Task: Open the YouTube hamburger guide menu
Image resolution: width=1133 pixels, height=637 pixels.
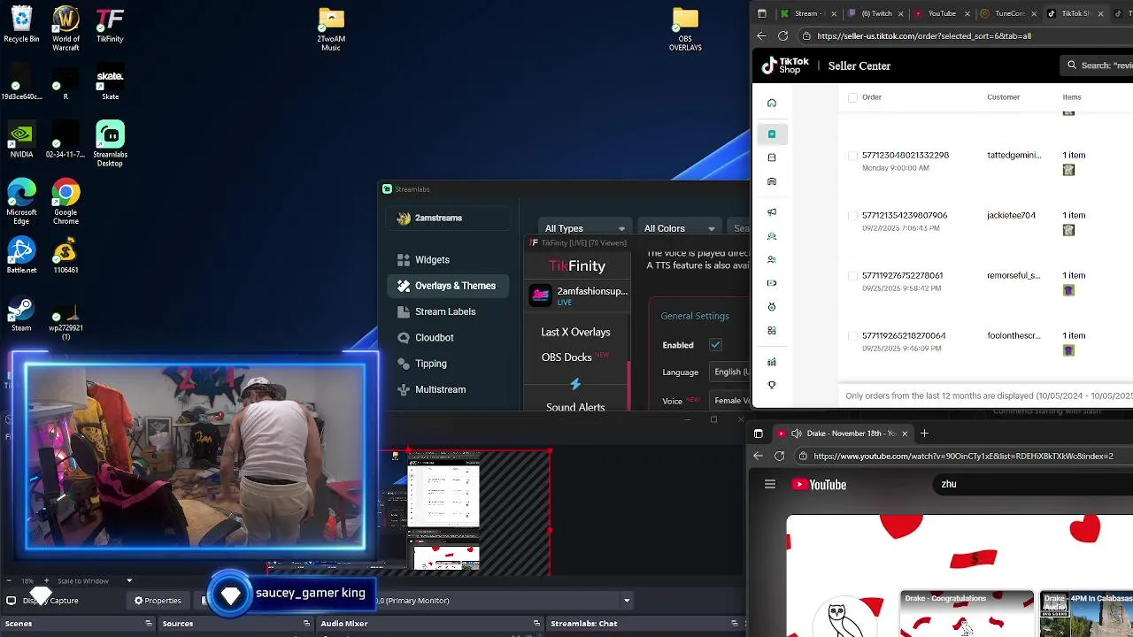Action: point(770,484)
